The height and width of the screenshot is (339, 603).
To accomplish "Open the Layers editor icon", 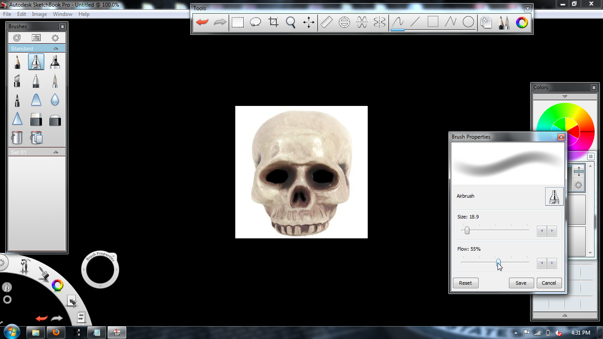I will 486,22.
